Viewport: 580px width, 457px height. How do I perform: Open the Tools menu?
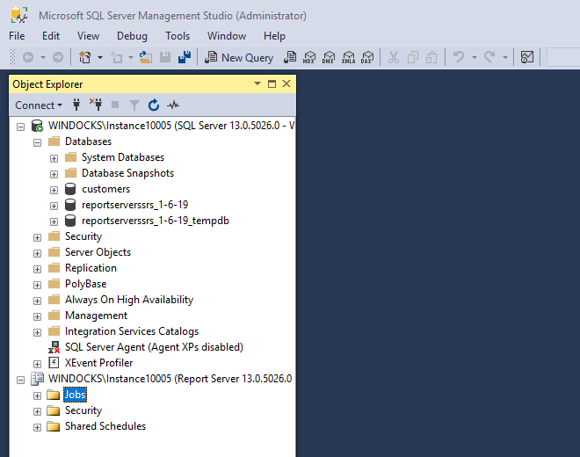[178, 36]
